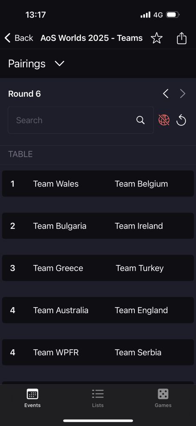
Task: Open Team Bulgaria vs Team Ireland pairing
Action: (x=98, y=226)
